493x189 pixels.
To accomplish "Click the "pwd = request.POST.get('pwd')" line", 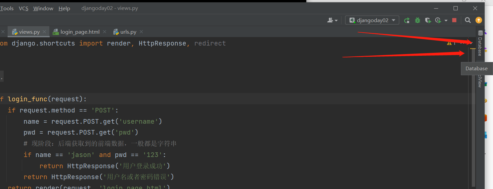I will (x=81, y=133).
